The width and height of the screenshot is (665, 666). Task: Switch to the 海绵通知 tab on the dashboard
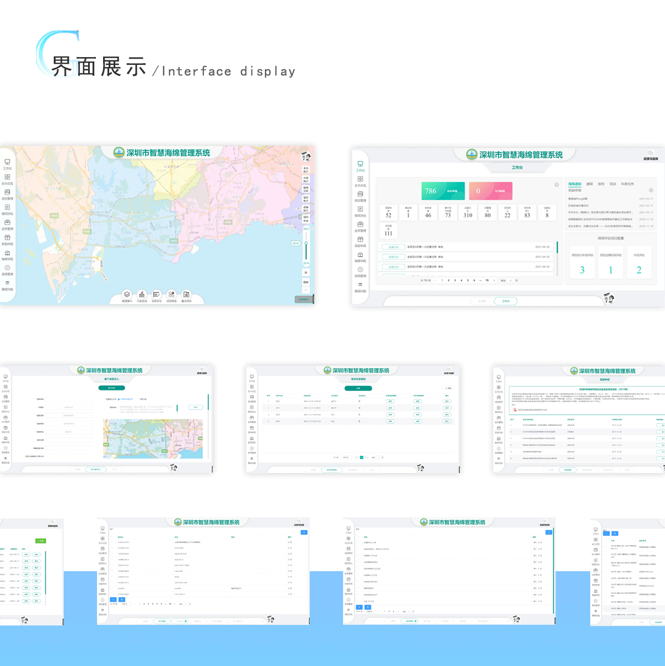click(575, 184)
